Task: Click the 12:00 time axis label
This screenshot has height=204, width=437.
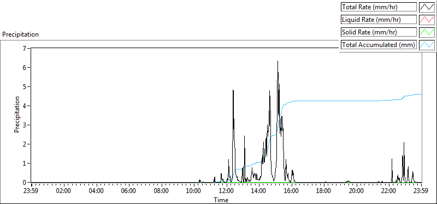Action: tap(227, 191)
